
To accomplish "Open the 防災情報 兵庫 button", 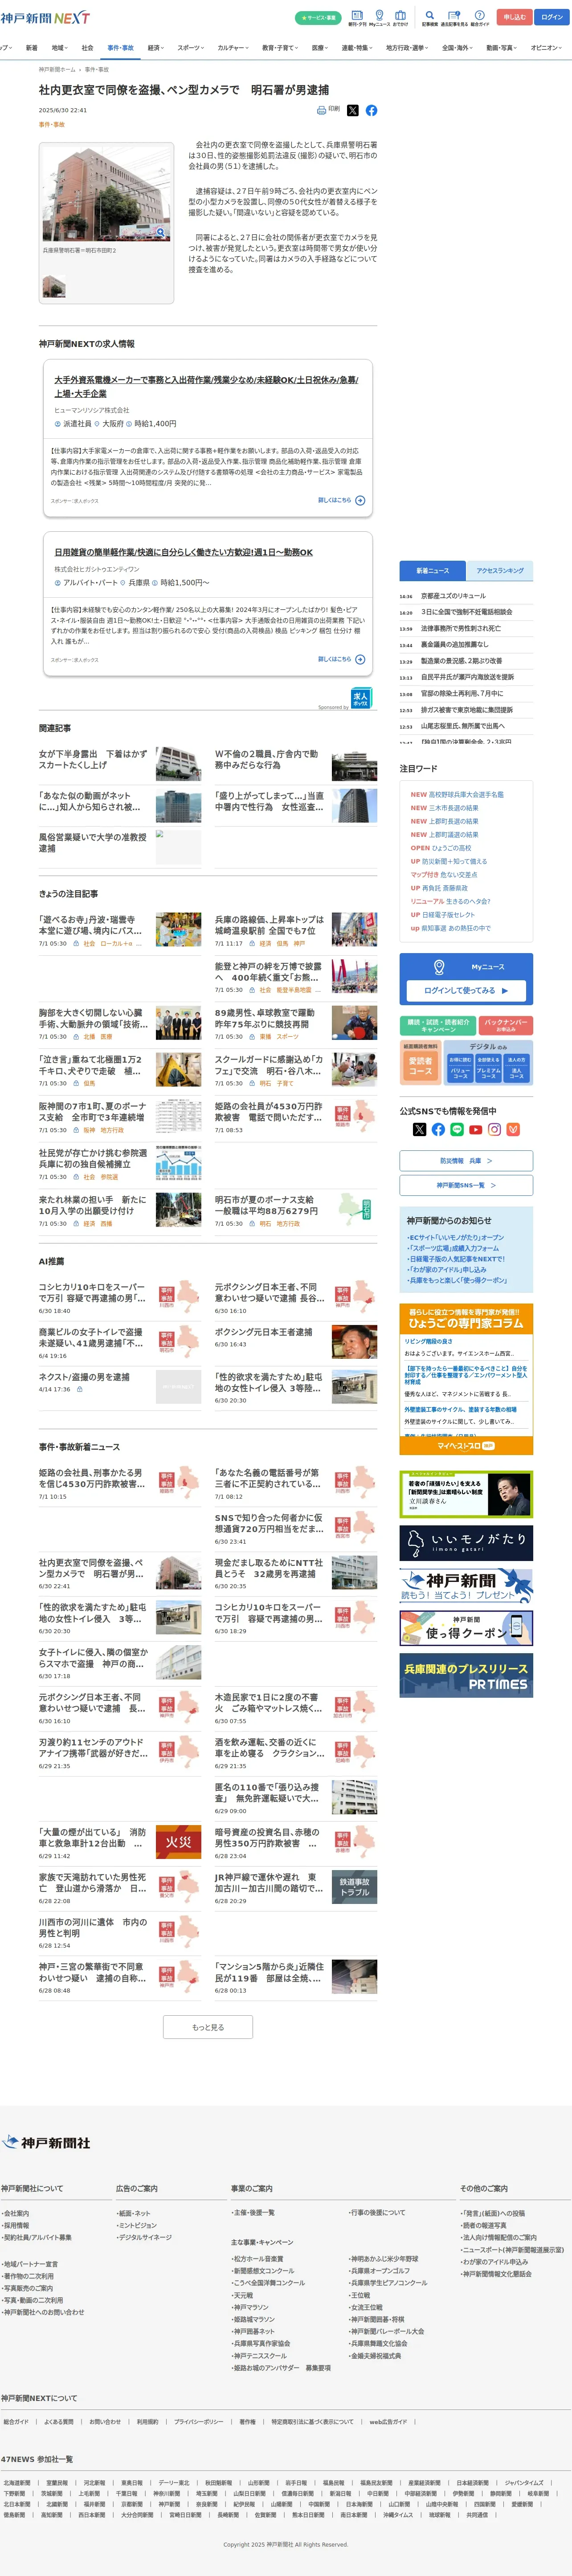I will (x=466, y=1160).
